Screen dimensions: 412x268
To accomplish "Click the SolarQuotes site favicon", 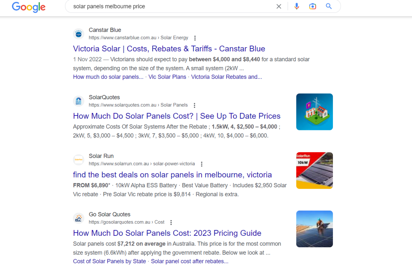I will [78, 101].
